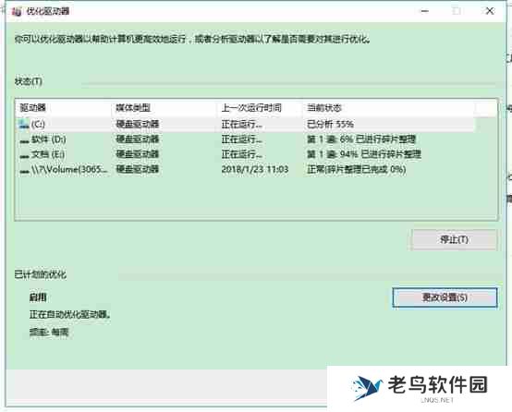Close the 优化驱动器 window
Viewport: 512px width, 412px height.
(x=490, y=11)
